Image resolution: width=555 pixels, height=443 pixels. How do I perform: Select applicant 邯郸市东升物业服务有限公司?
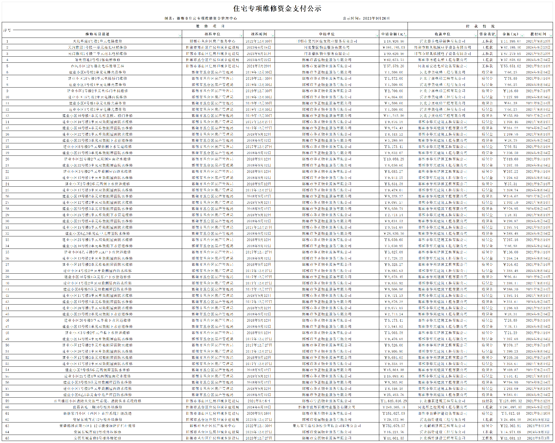[x=327, y=414]
